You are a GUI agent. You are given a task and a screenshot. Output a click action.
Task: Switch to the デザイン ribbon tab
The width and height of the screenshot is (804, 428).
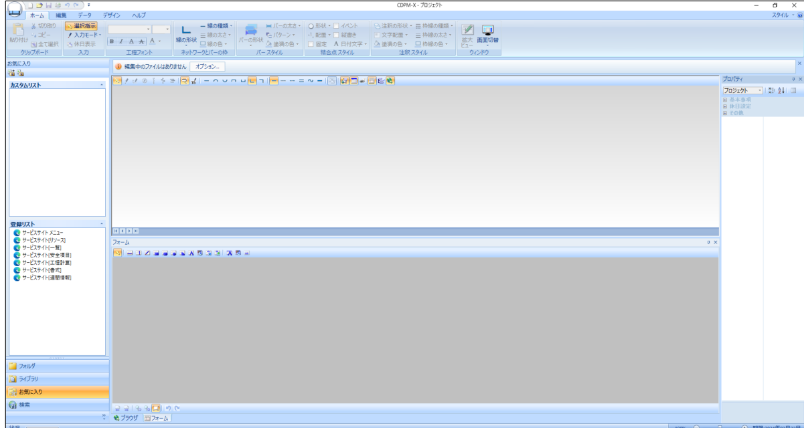112,15
